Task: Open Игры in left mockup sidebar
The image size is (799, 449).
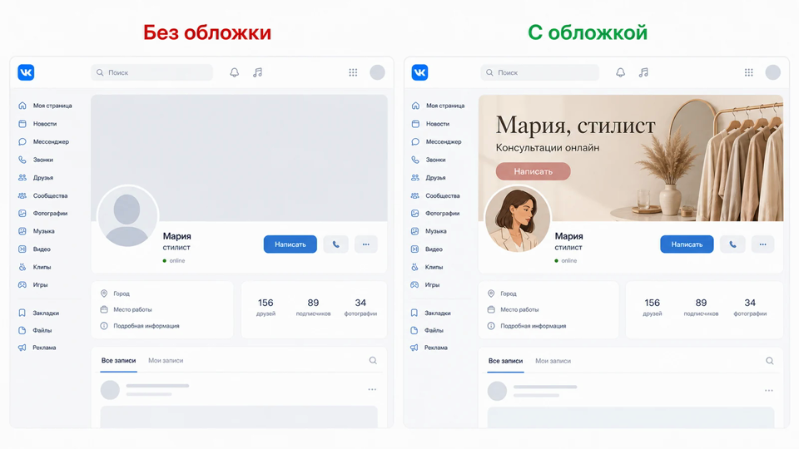Action: point(32,284)
